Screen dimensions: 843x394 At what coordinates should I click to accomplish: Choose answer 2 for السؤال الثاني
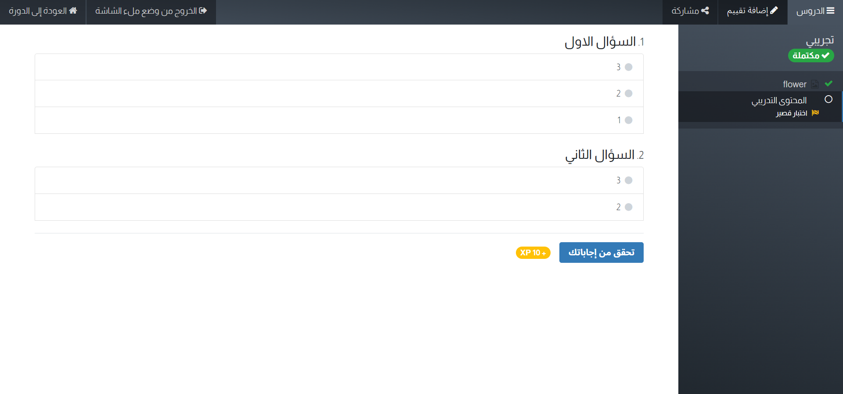tap(628, 207)
